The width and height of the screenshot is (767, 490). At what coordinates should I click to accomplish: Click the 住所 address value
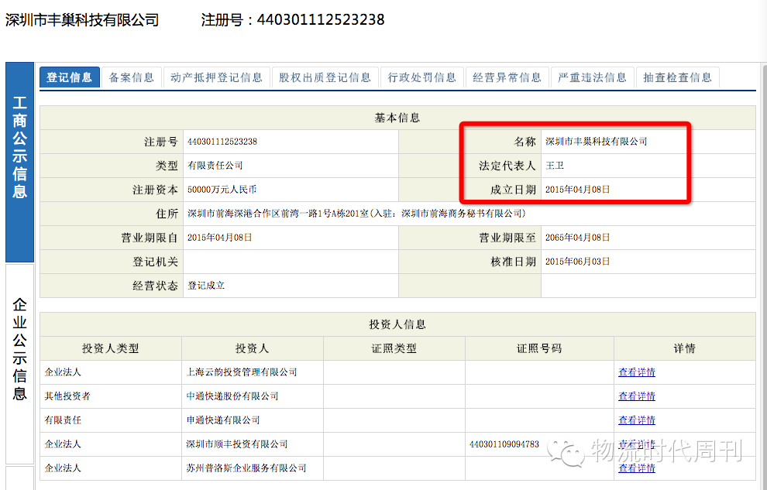point(356,214)
